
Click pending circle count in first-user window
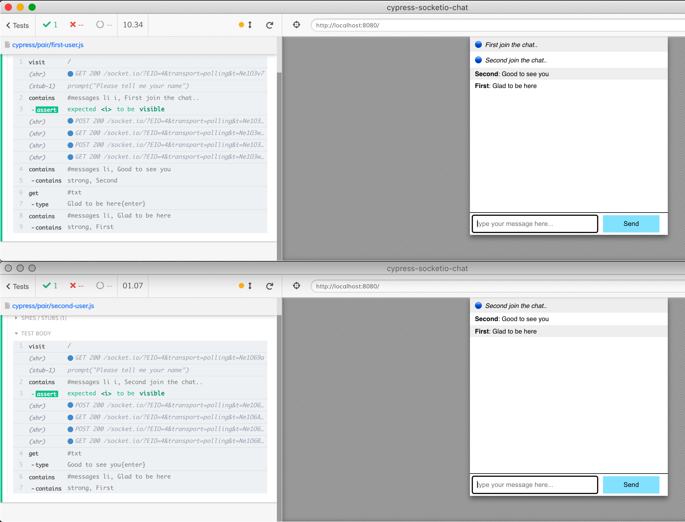pyautogui.click(x=104, y=25)
